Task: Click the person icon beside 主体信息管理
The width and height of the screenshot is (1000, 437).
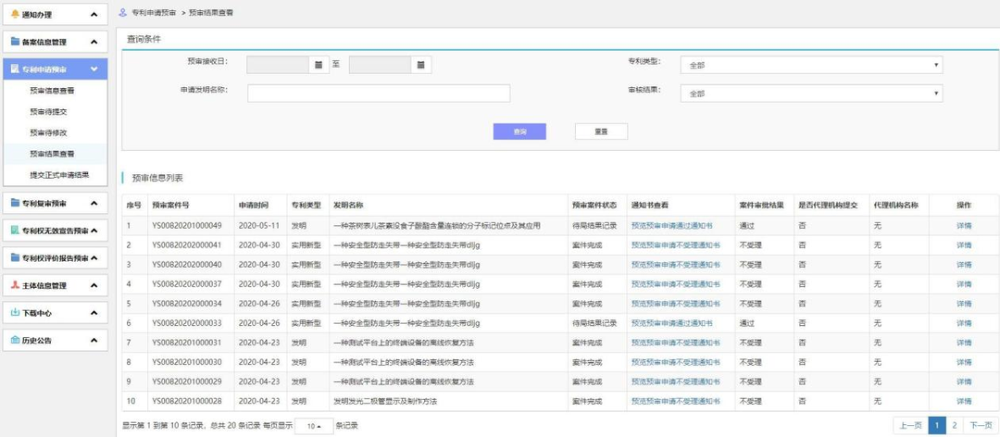Action: coord(15,286)
